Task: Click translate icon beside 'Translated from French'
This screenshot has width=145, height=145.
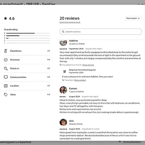Action: click(61, 65)
